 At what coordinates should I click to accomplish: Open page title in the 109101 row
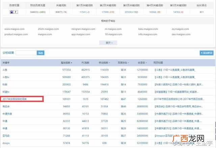179,99
